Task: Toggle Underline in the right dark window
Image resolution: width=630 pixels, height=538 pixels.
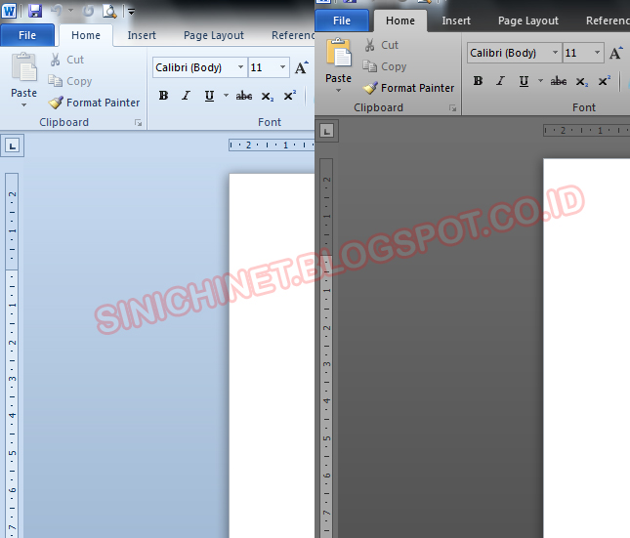Action: pos(524,81)
